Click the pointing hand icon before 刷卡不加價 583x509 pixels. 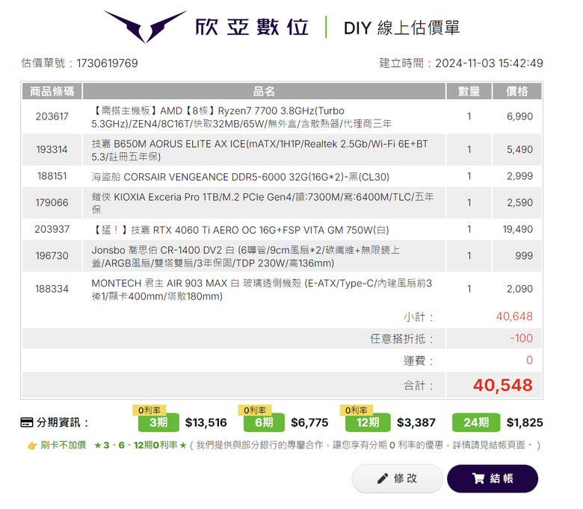32,445
